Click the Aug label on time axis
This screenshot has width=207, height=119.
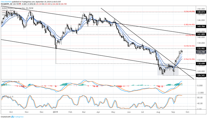coord(158,112)
